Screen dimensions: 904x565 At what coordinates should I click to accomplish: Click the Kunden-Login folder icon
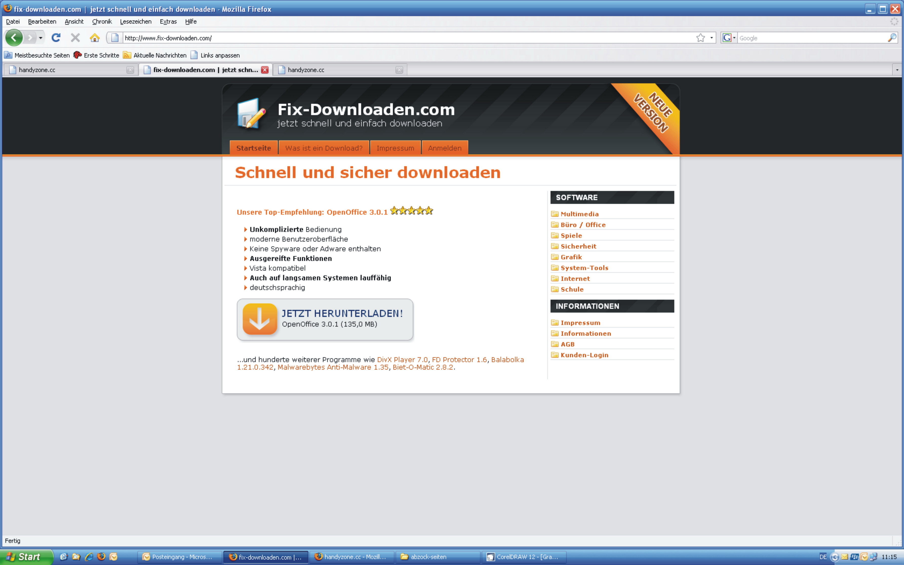tap(555, 355)
